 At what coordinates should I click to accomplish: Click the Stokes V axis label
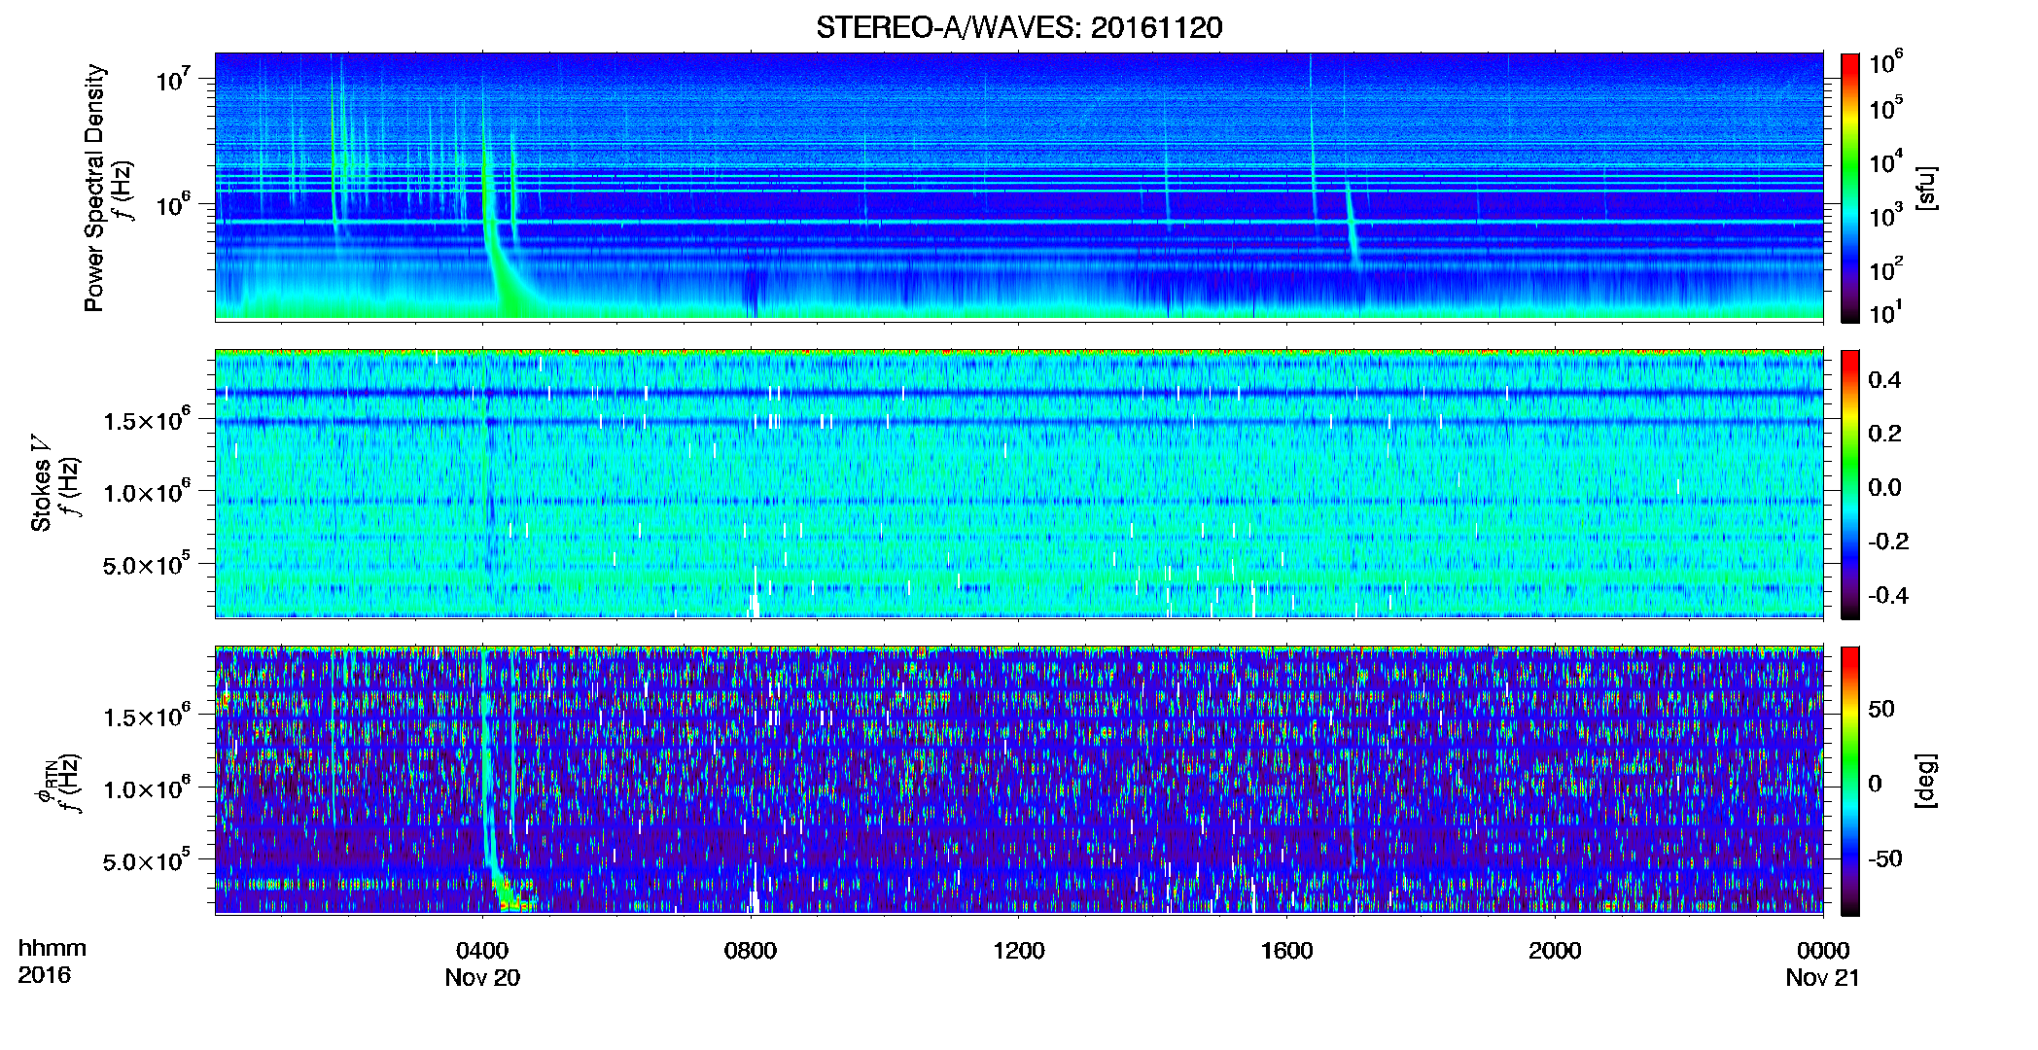41,484
